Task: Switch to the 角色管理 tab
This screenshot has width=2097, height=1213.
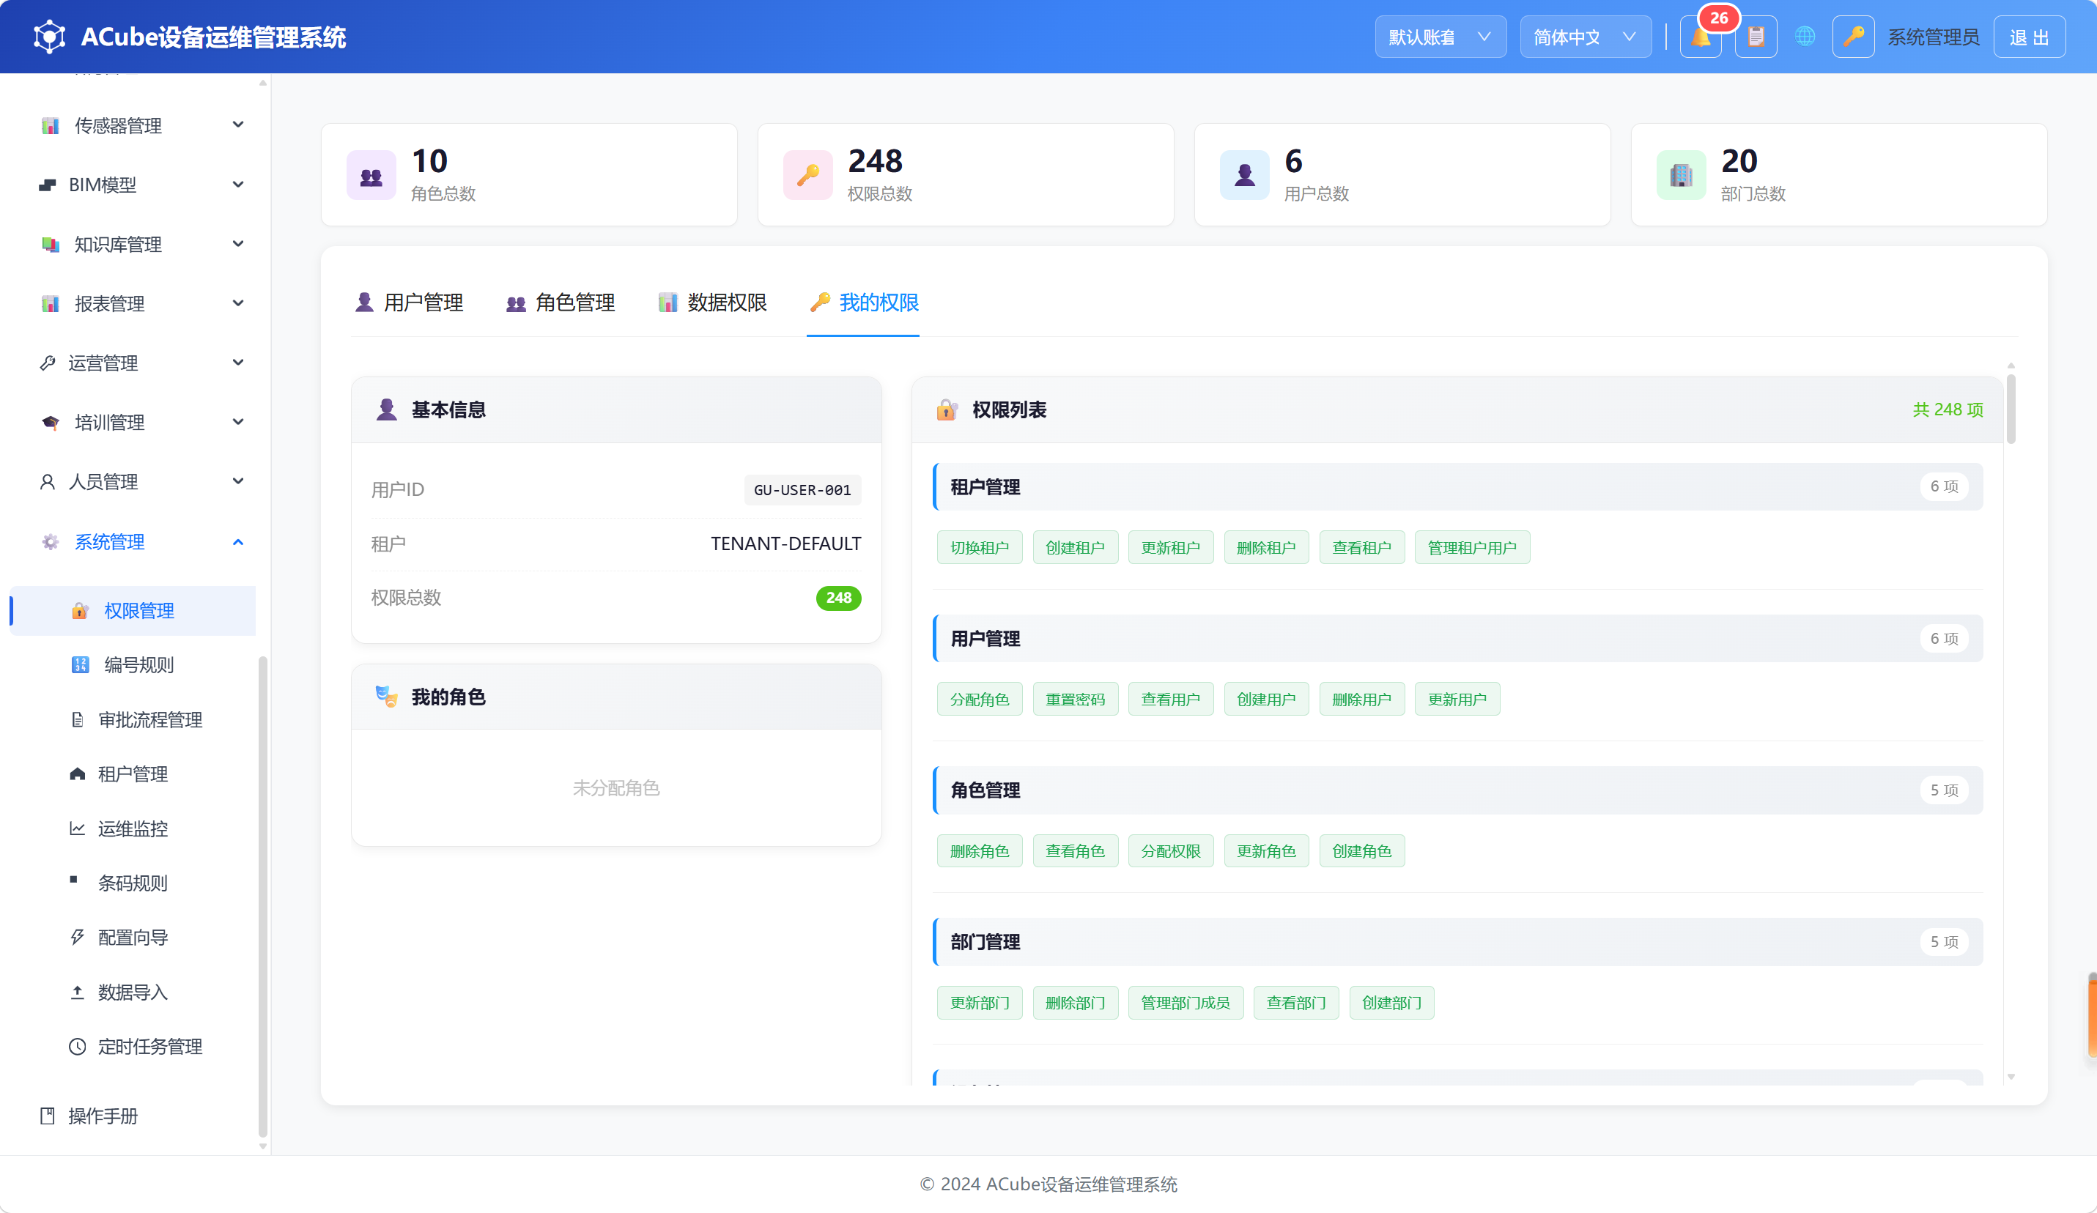Action: 560,303
